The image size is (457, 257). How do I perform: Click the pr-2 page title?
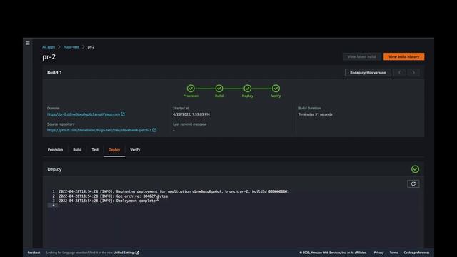[x=49, y=57]
